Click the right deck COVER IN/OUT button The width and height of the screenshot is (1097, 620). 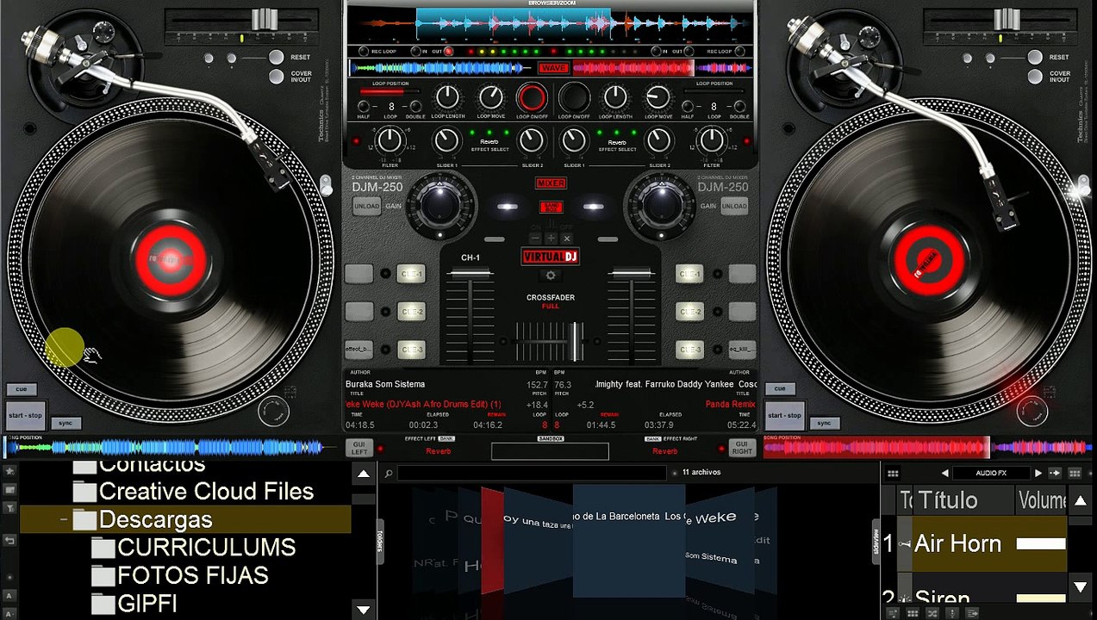[x=1034, y=77]
